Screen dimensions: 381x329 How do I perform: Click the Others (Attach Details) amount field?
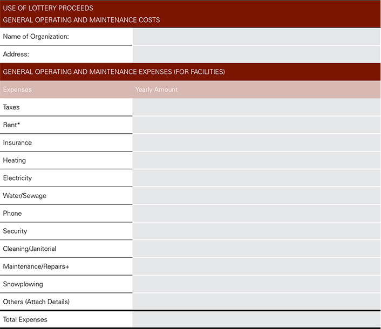click(256, 301)
